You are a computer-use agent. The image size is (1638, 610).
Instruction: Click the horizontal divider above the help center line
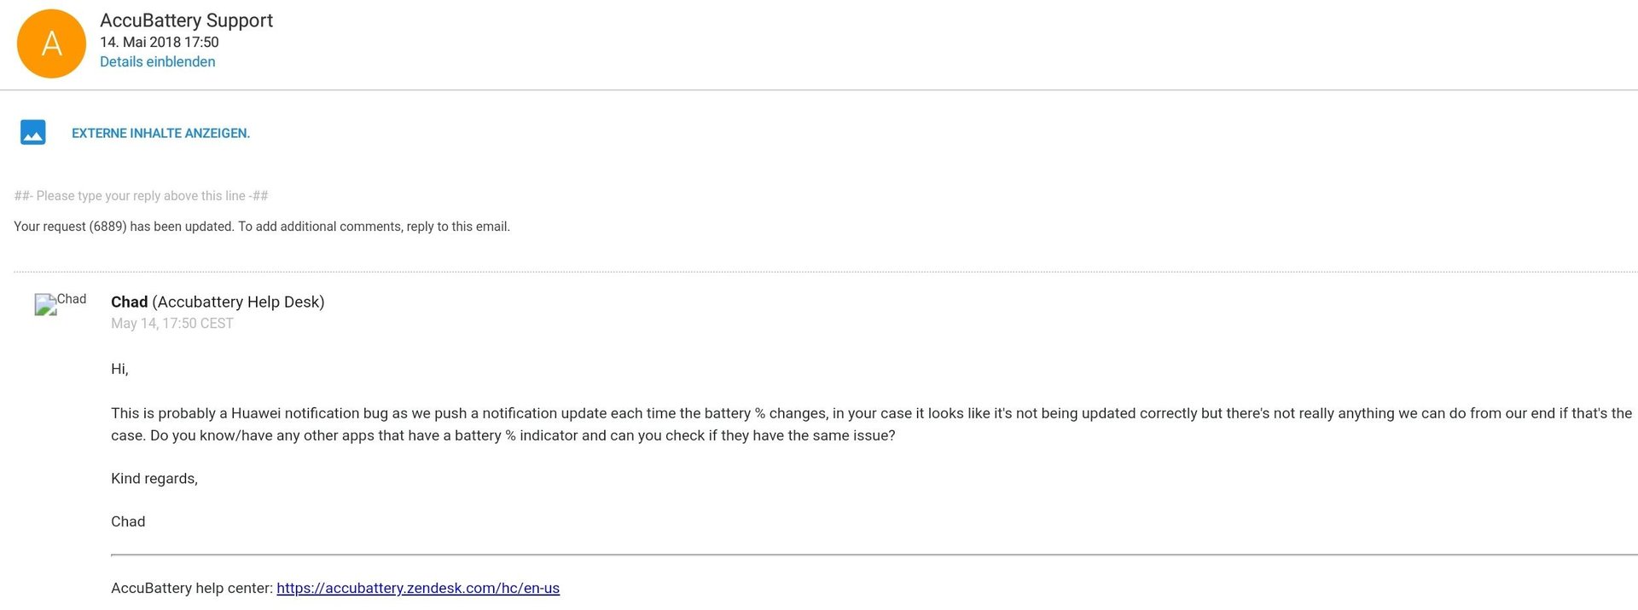(x=874, y=555)
